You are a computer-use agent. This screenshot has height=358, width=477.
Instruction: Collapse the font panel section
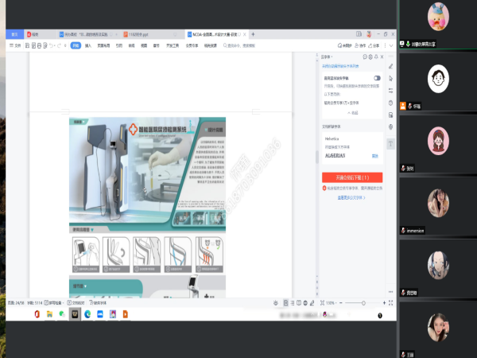(352, 113)
